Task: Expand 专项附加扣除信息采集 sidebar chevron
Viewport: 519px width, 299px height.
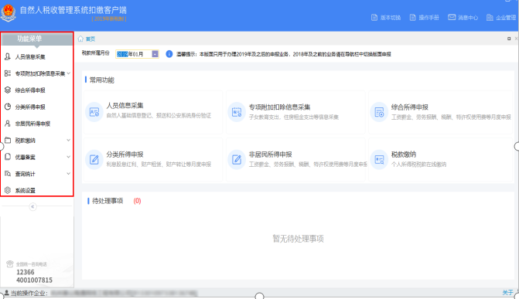Action: coord(69,73)
